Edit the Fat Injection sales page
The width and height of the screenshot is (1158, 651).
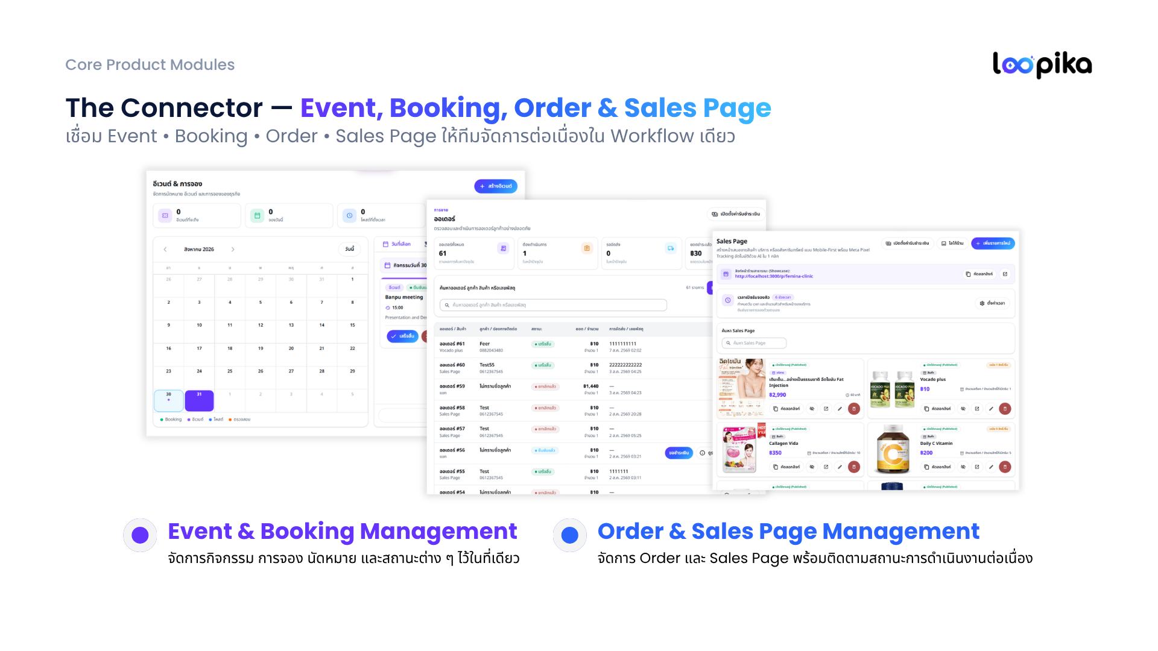click(840, 409)
